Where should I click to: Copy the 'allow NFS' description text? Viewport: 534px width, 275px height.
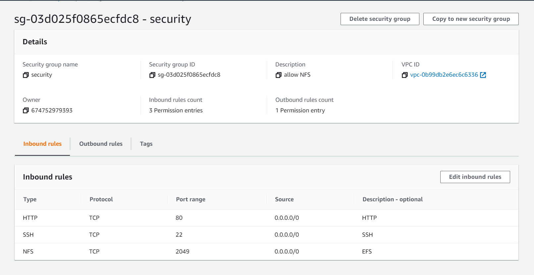point(279,75)
